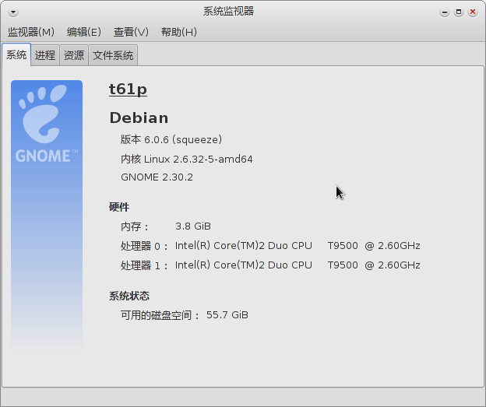Close the 系统监视器 window

473,12
